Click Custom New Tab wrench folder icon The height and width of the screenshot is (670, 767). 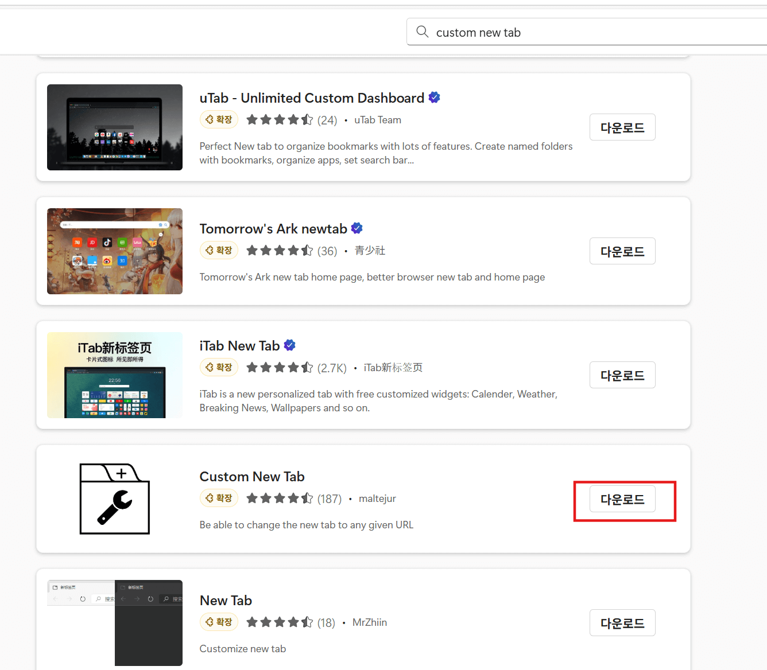click(115, 499)
